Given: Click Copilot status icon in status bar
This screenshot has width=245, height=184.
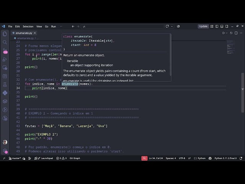Looking at the screenshot, I should pos(210,158).
